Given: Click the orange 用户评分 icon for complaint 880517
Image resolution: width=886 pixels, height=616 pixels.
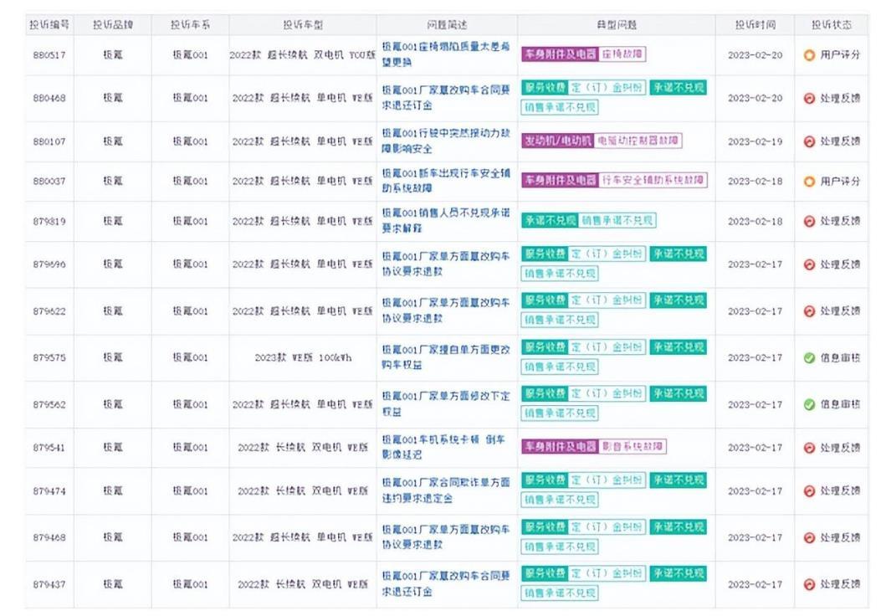Looking at the screenshot, I should click(x=809, y=54).
